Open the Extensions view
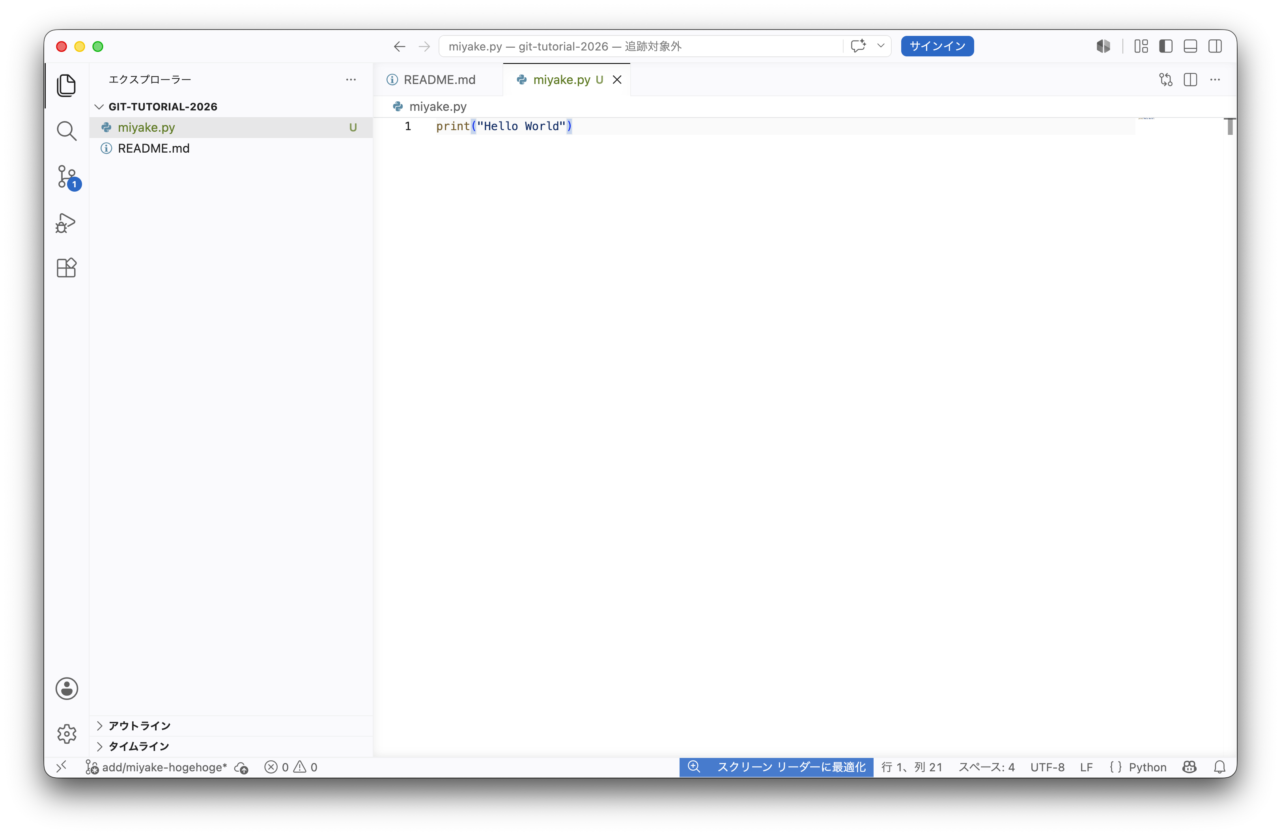 click(66, 267)
